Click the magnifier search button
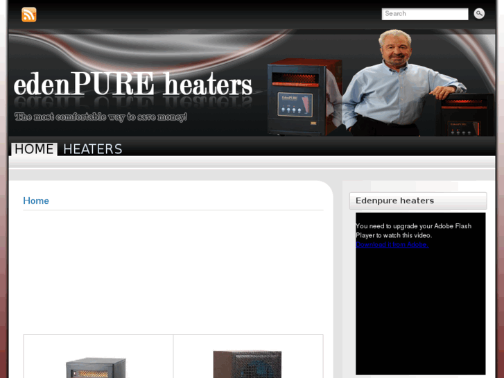The width and height of the screenshot is (504, 378). point(479,13)
